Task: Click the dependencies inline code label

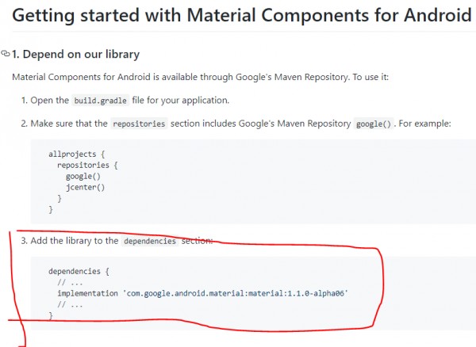Action: click(x=150, y=241)
